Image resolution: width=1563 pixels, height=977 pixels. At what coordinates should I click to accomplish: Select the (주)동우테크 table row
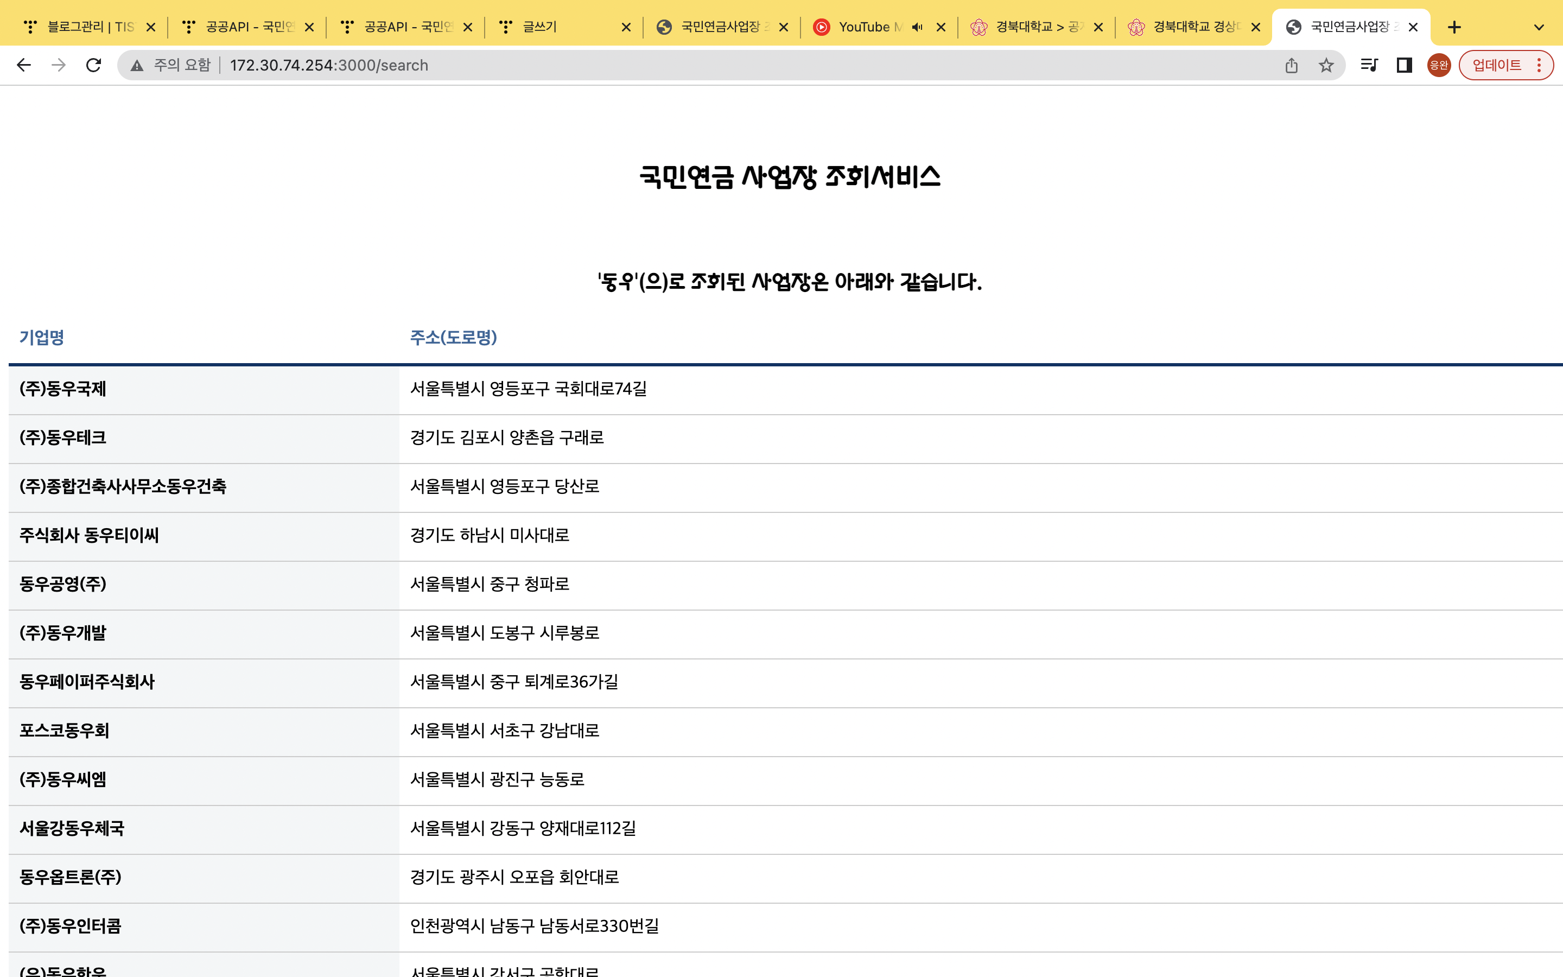pyautogui.click(x=62, y=438)
